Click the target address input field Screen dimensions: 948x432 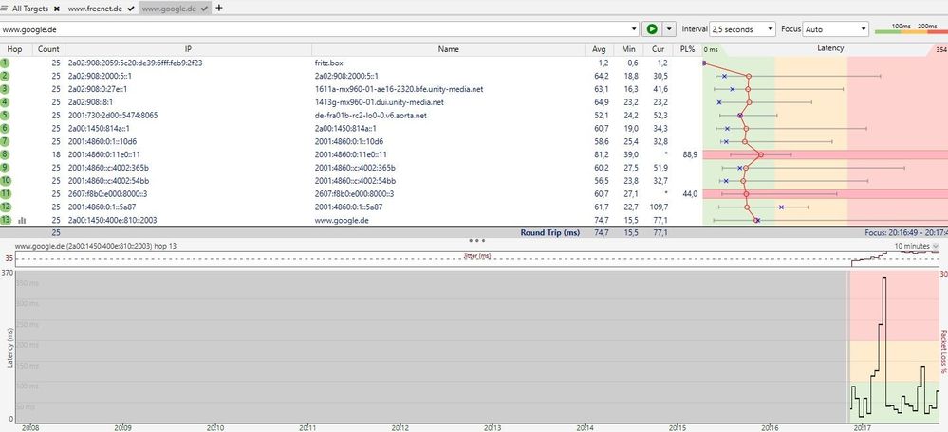[314, 29]
